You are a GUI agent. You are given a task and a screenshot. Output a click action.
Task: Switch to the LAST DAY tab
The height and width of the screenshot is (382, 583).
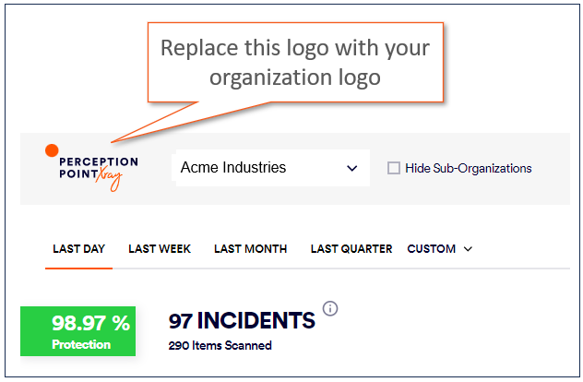click(78, 248)
